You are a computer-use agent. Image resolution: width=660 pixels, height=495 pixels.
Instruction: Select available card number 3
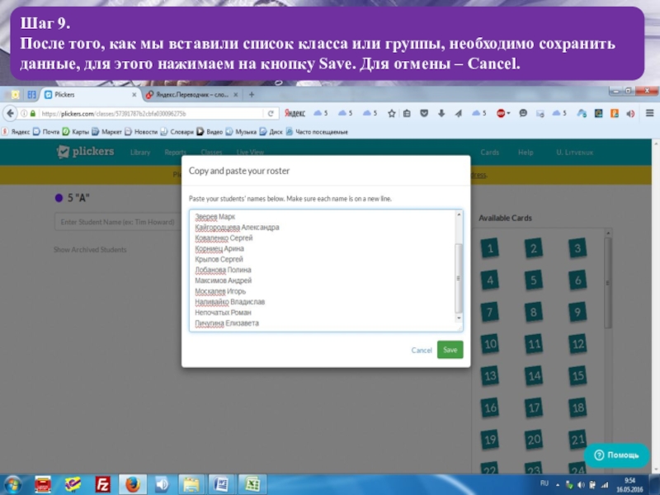(x=577, y=248)
